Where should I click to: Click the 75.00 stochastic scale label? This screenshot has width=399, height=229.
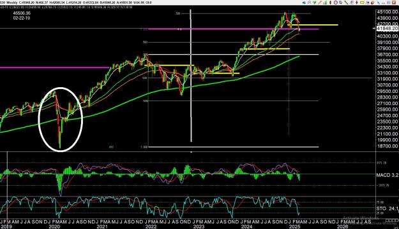pyautogui.click(x=380, y=202)
